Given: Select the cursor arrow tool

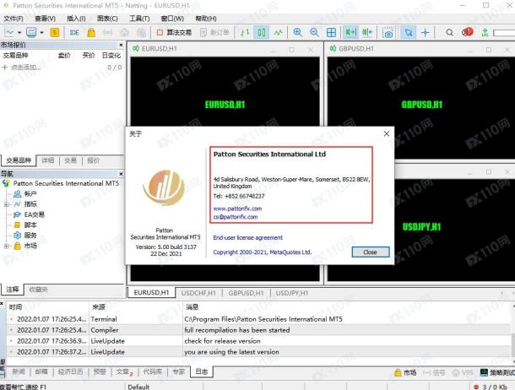Looking at the screenshot, I should click(x=409, y=32).
